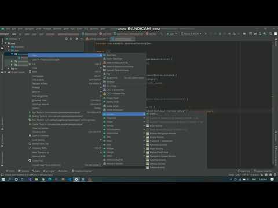278x208 pixels.
Task: Choose C++ Class entry
Action: tap(111, 86)
